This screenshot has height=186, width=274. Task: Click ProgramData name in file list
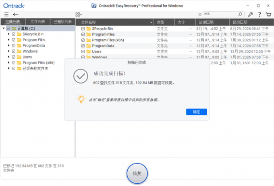(x=103, y=46)
